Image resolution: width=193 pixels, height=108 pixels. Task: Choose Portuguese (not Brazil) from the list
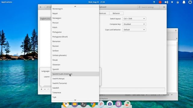tap(75, 32)
